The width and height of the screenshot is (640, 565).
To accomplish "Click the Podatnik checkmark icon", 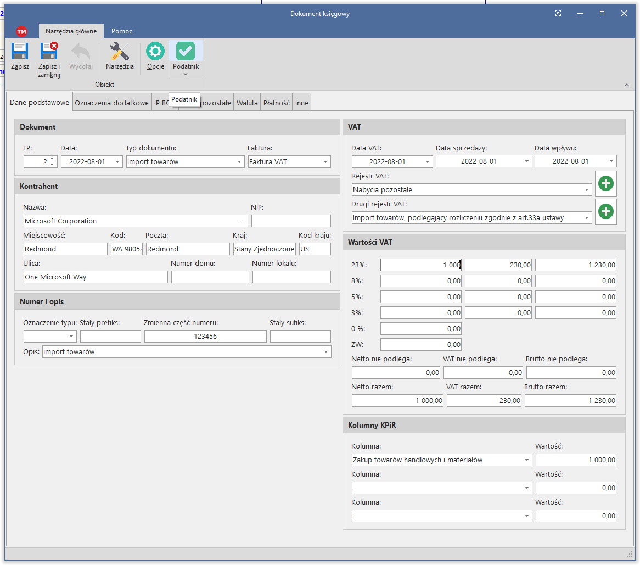I will [186, 52].
